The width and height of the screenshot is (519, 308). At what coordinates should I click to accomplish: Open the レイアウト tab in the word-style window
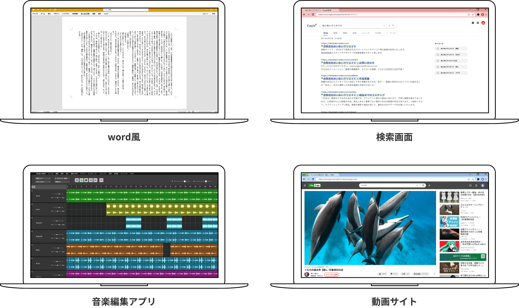(66, 14)
